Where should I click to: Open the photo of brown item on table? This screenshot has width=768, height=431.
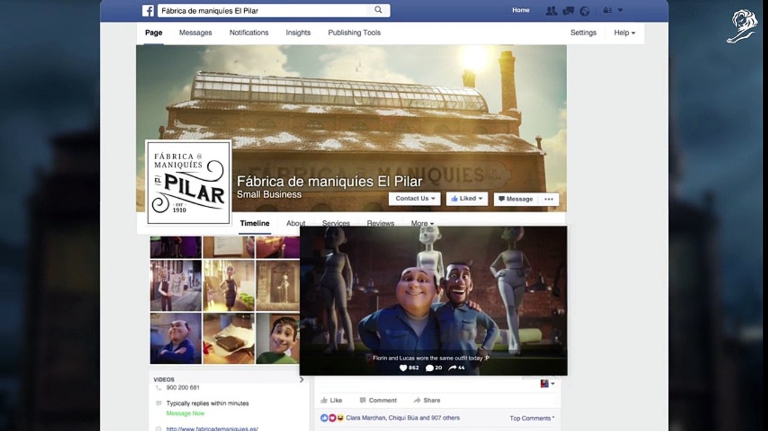(229, 338)
